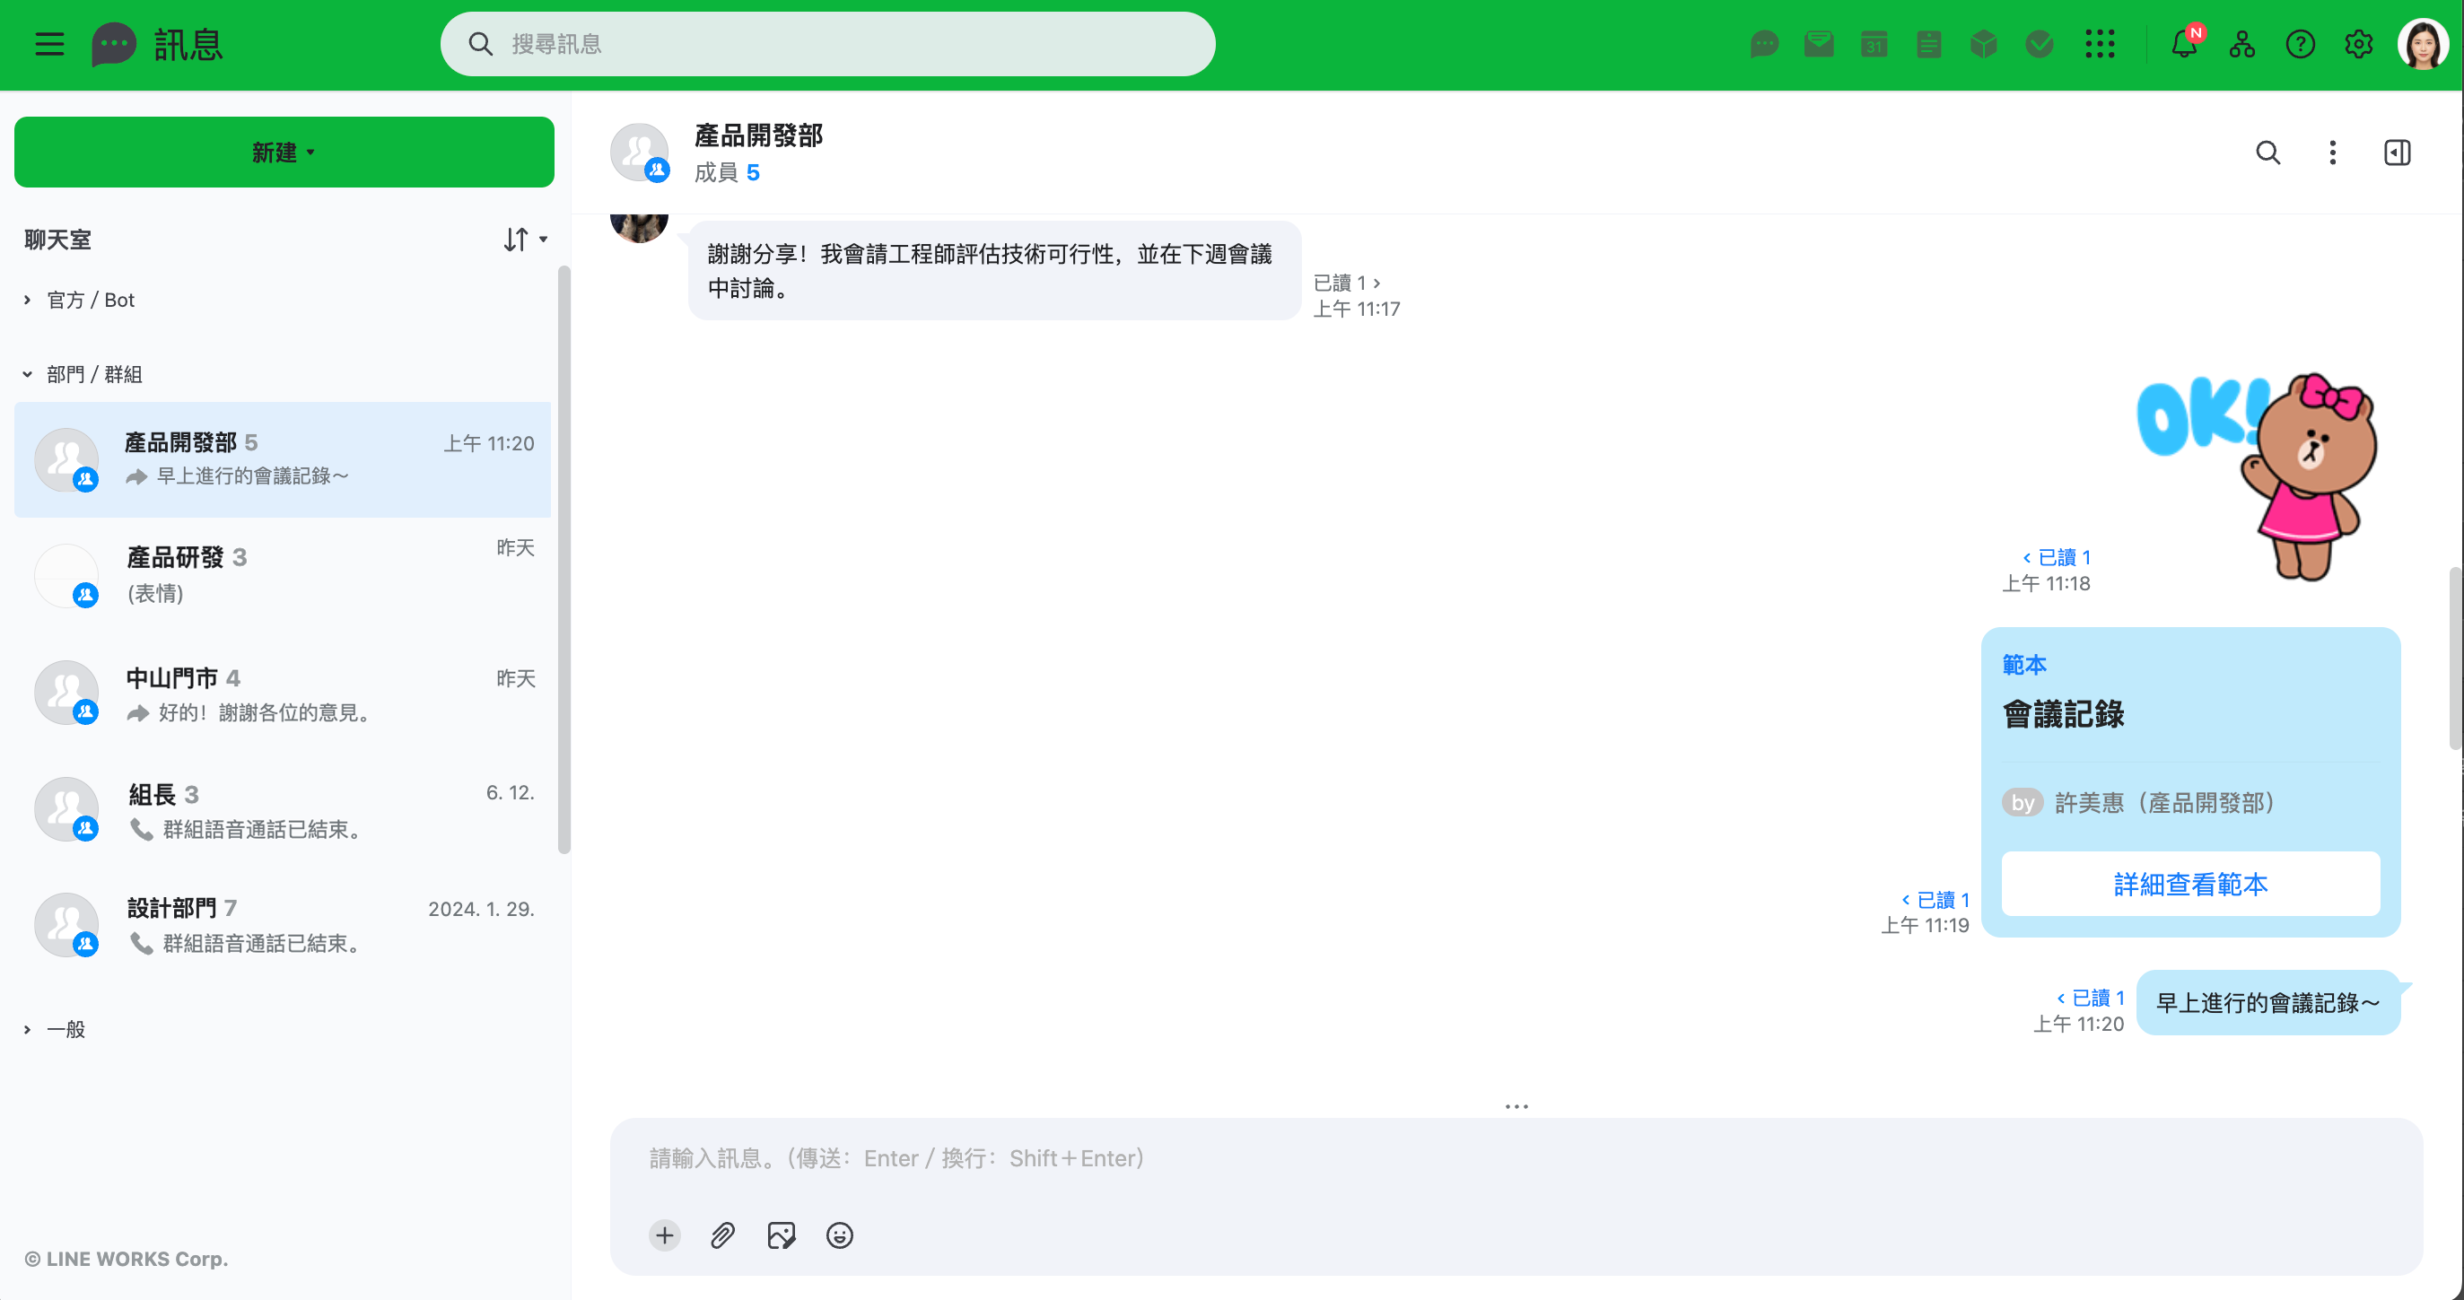Open notifications bell icon
This screenshot has height=1300, width=2464.
[2184, 44]
